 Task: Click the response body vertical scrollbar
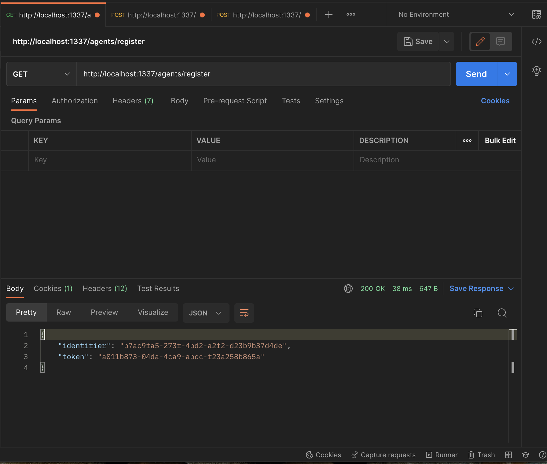[513, 367]
